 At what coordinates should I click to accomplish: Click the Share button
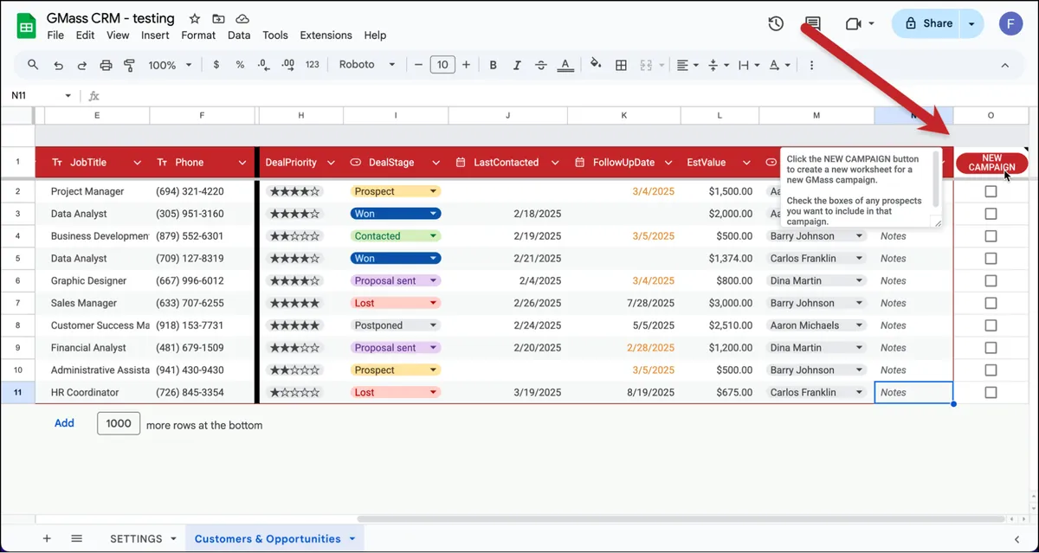[x=927, y=24]
